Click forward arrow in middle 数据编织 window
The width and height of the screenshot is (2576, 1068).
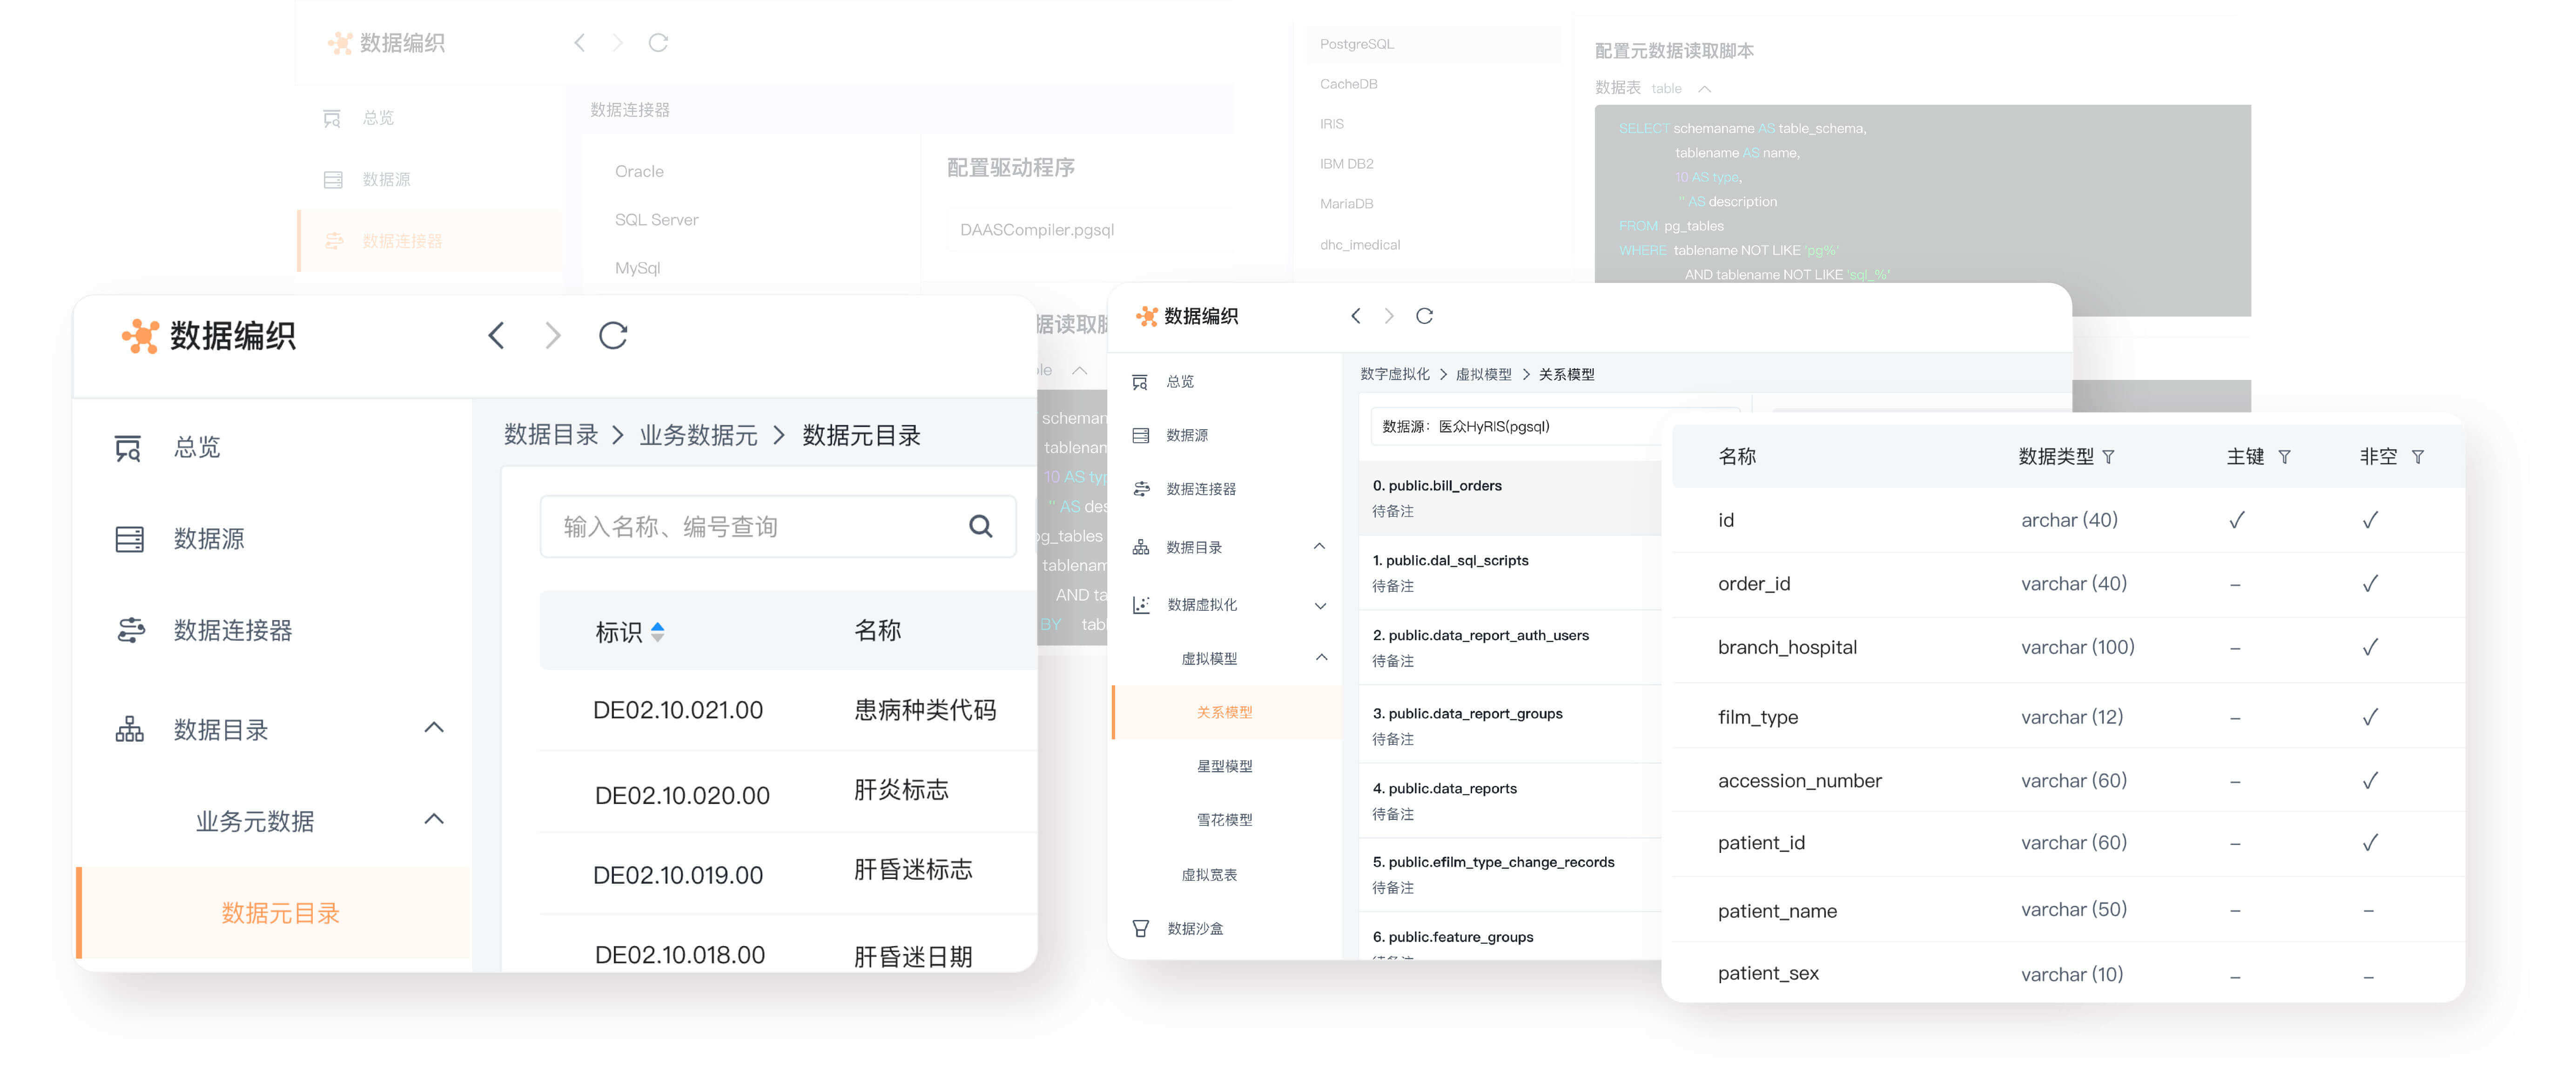[x=1389, y=316]
